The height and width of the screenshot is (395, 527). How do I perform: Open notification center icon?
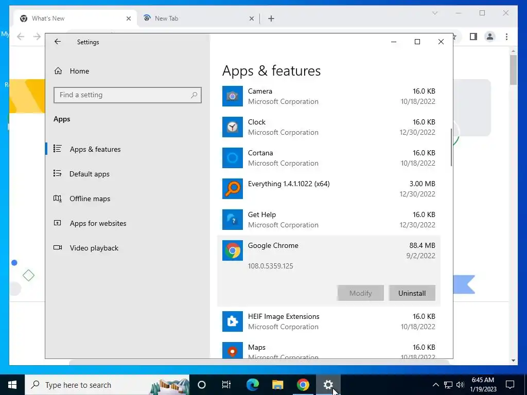[510, 385]
